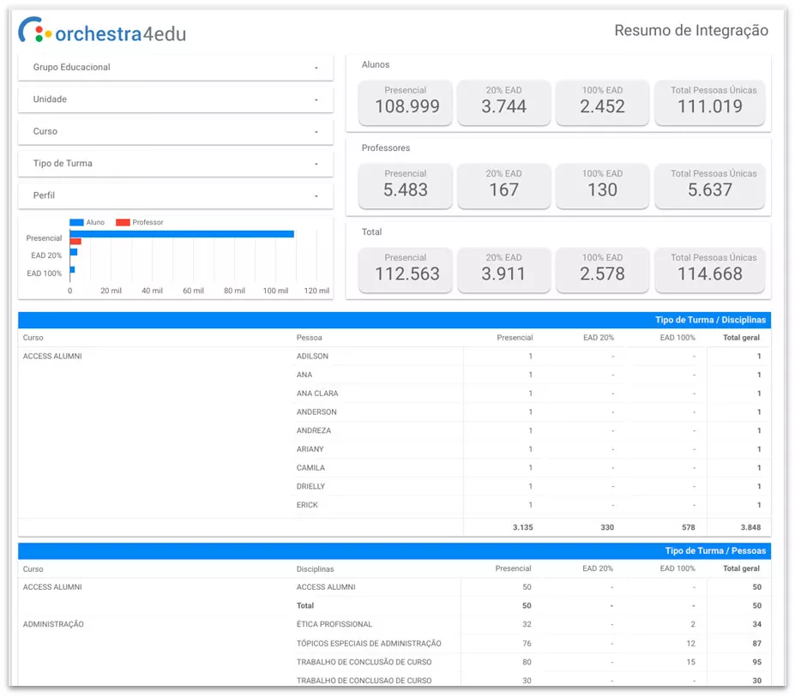Sort by Disciplinas column header

(x=315, y=569)
